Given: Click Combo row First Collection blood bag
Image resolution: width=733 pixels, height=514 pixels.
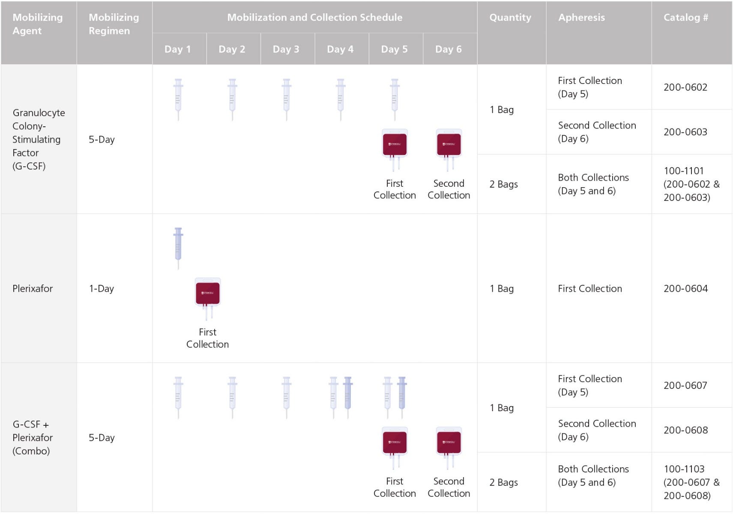Looking at the screenshot, I should [x=395, y=445].
